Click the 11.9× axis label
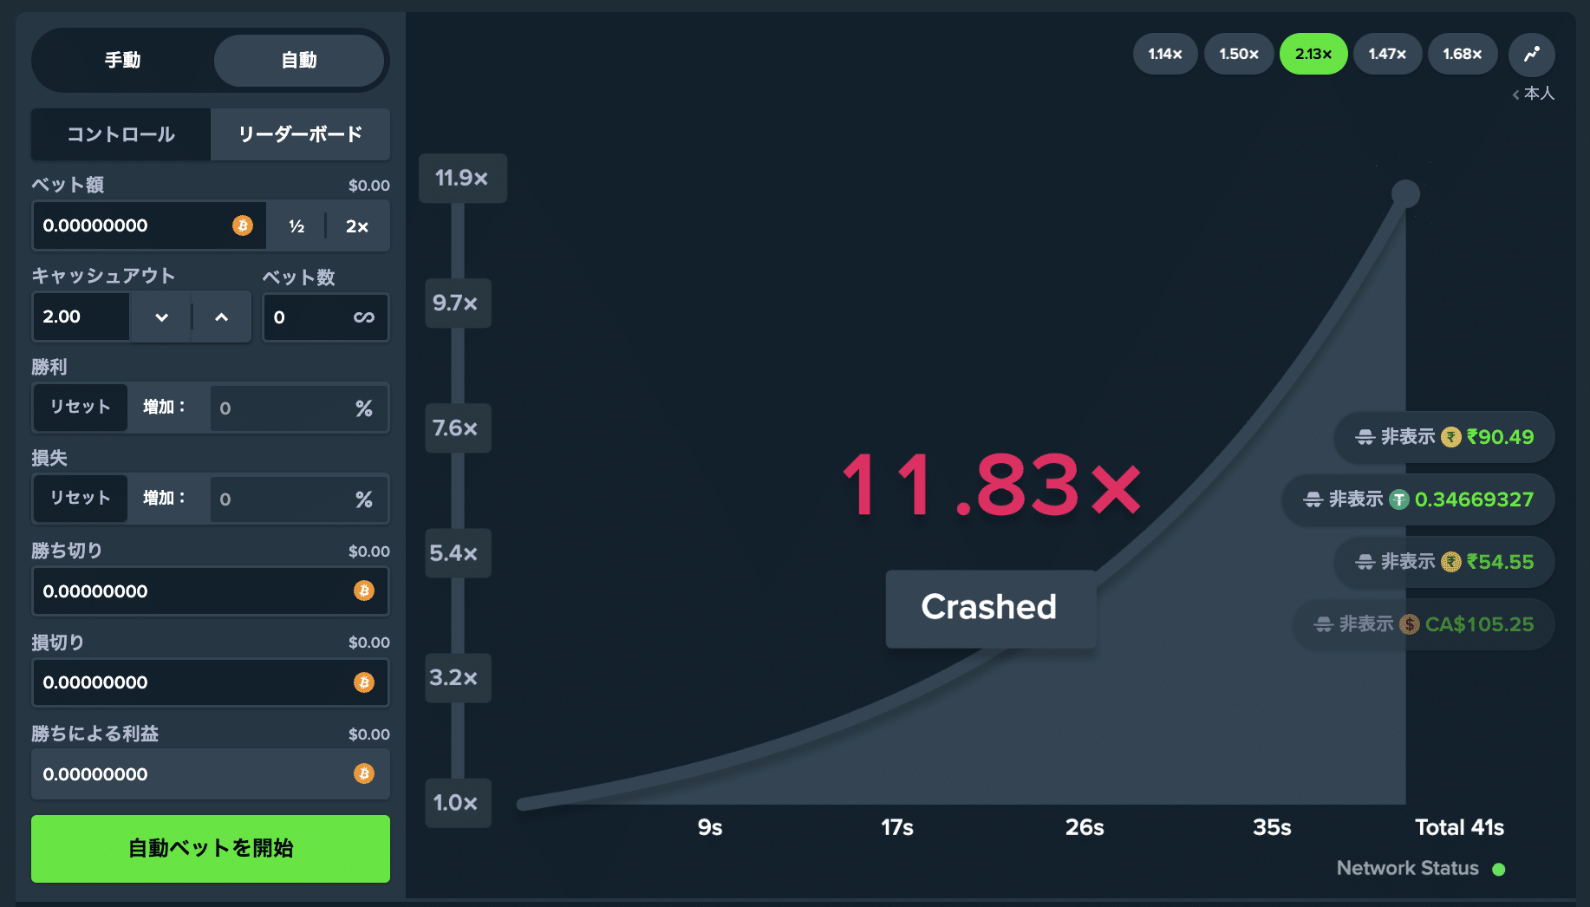 click(462, 179)
